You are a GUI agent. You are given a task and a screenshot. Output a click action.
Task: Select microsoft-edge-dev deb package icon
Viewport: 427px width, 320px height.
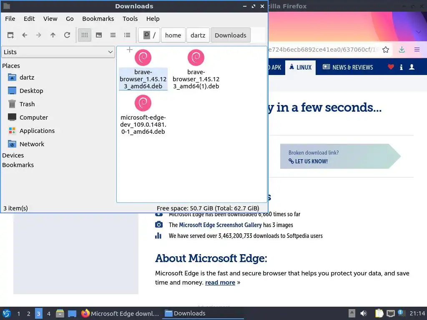[143, 103]
